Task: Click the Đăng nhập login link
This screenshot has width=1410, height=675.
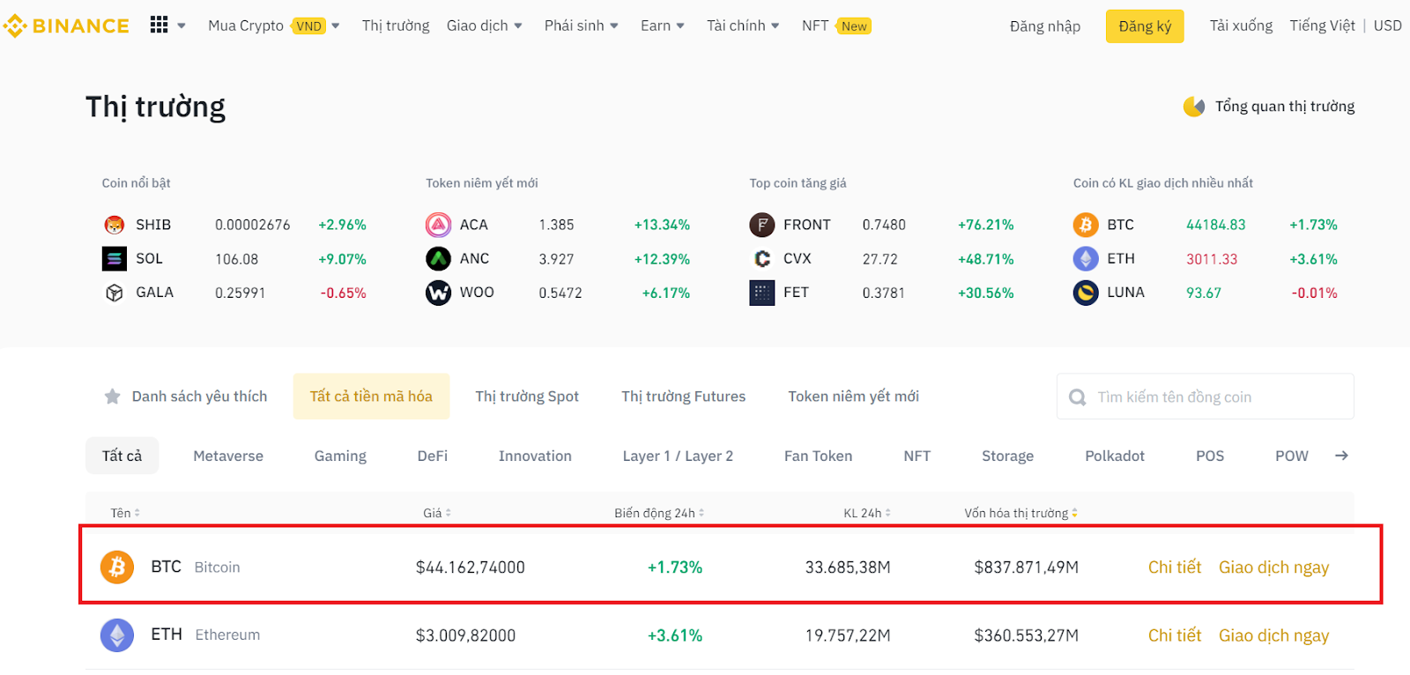Action: pyautogui.click(x=1045, y=26)
